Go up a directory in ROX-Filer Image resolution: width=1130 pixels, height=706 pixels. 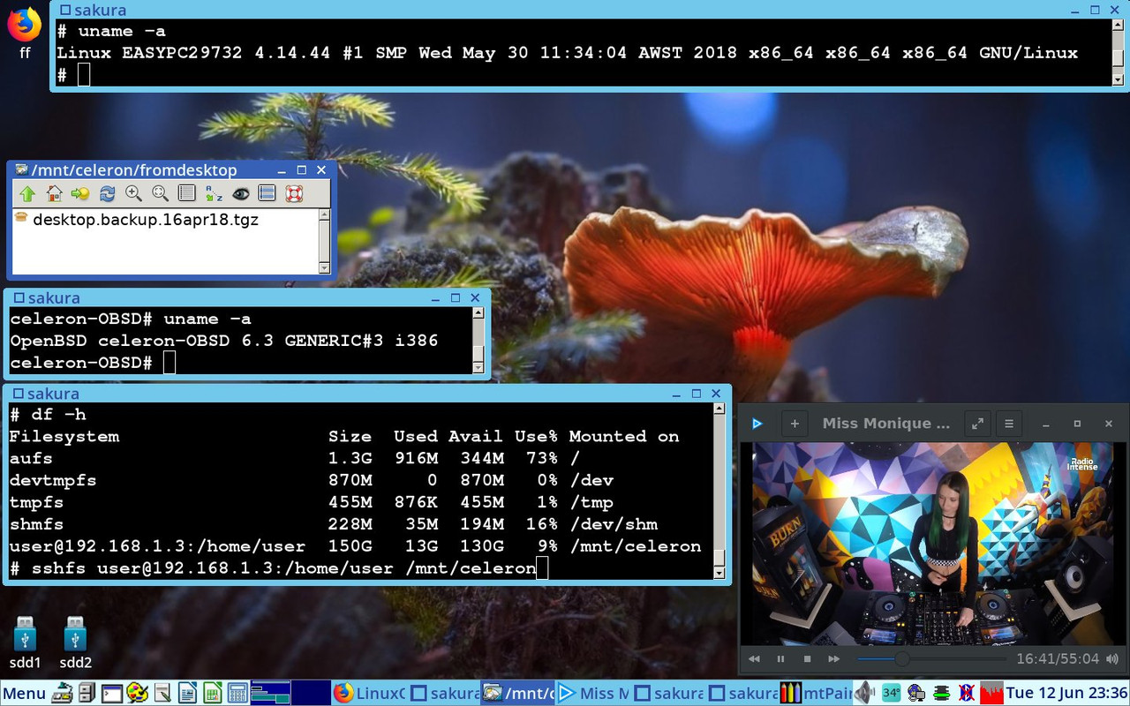[x=27, y=193]
